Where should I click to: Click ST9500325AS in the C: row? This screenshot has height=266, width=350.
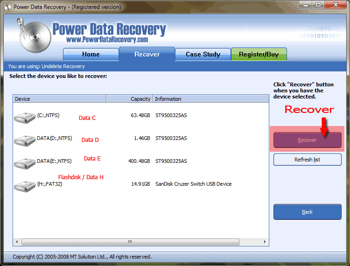click(171, 115)
